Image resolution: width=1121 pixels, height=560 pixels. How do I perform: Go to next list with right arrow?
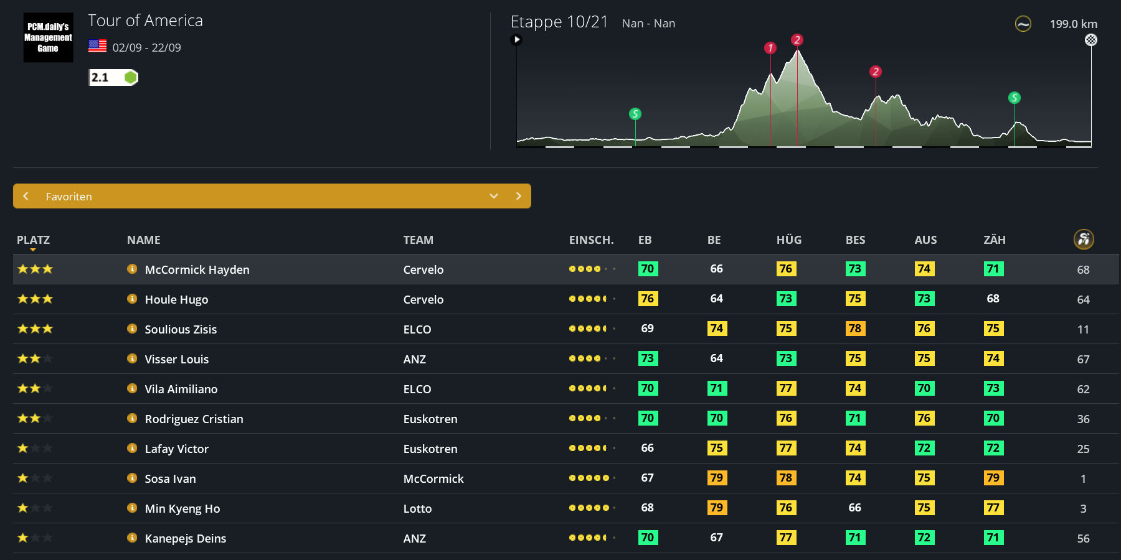[518, 196]
